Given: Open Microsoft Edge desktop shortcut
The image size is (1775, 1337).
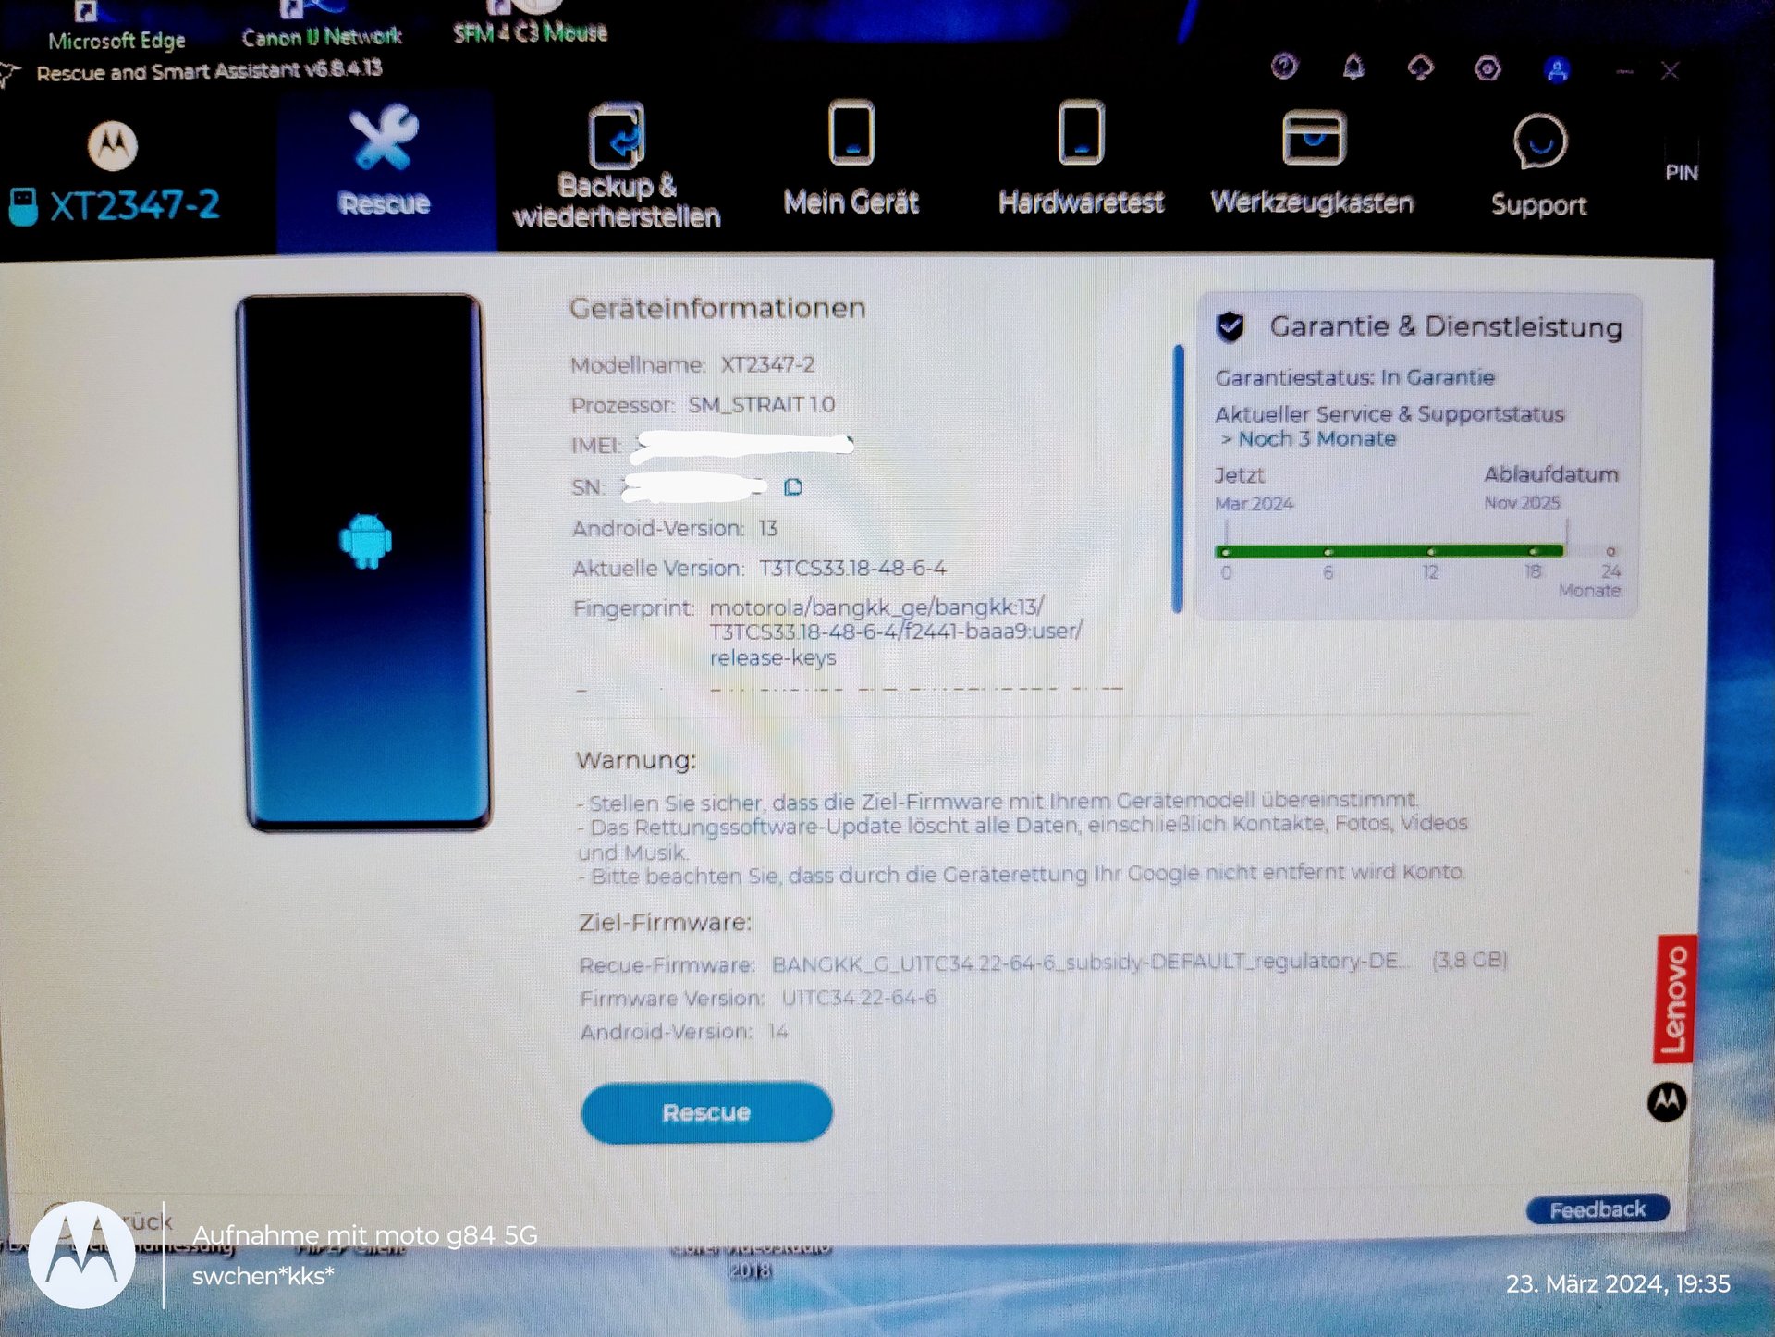Looking at the screenshot, I should [x=116, y=28].
